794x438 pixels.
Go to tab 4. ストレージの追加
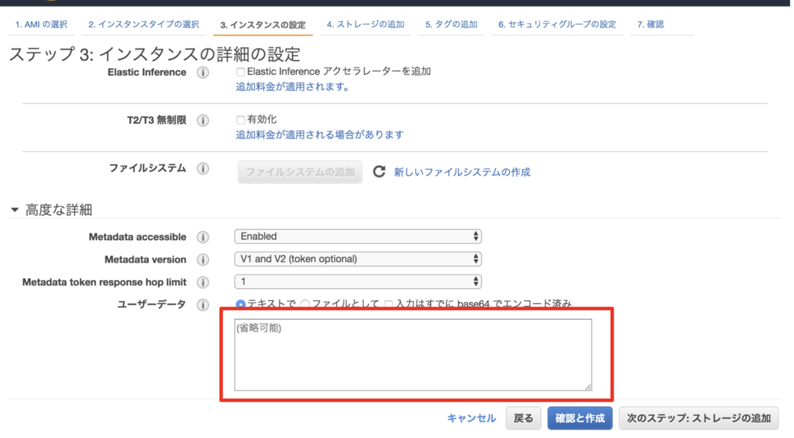tap(365, 24)
